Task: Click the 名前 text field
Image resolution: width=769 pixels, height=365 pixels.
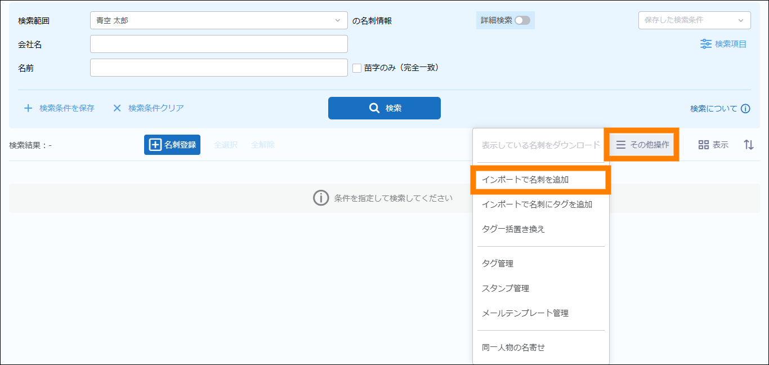Action: pos(218,68)
